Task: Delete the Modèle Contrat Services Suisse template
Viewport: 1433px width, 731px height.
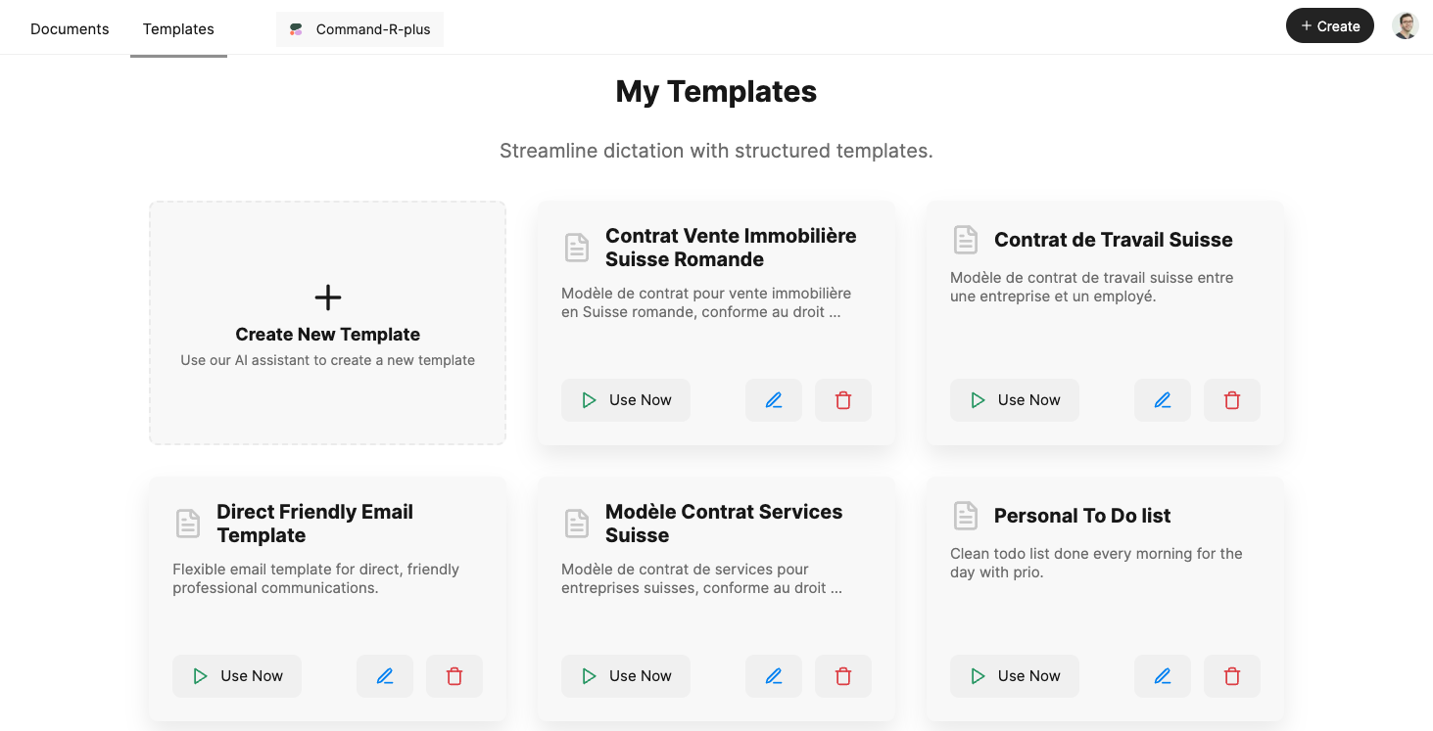Action: pyautogui.click(x=842, y=676)
